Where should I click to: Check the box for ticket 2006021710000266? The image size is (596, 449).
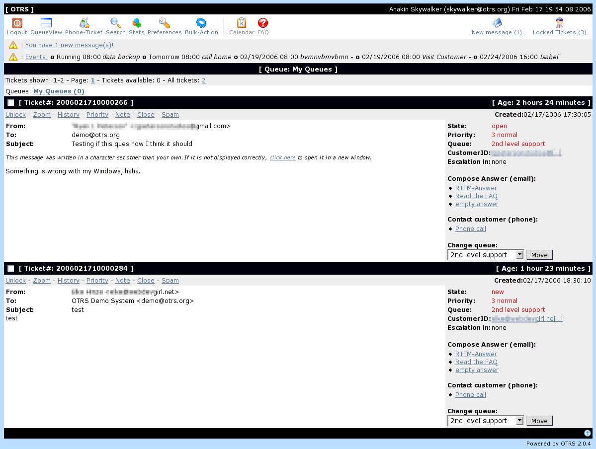(11, 102)
